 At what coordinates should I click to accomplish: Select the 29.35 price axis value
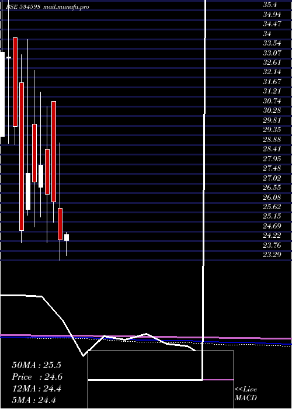coord(272,130)
